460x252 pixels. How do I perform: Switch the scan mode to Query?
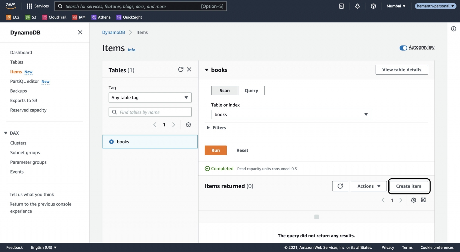(x=251, y=90)
